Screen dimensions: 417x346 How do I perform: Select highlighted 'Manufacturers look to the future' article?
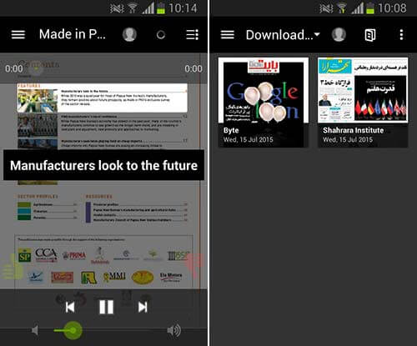coord(103,98)
